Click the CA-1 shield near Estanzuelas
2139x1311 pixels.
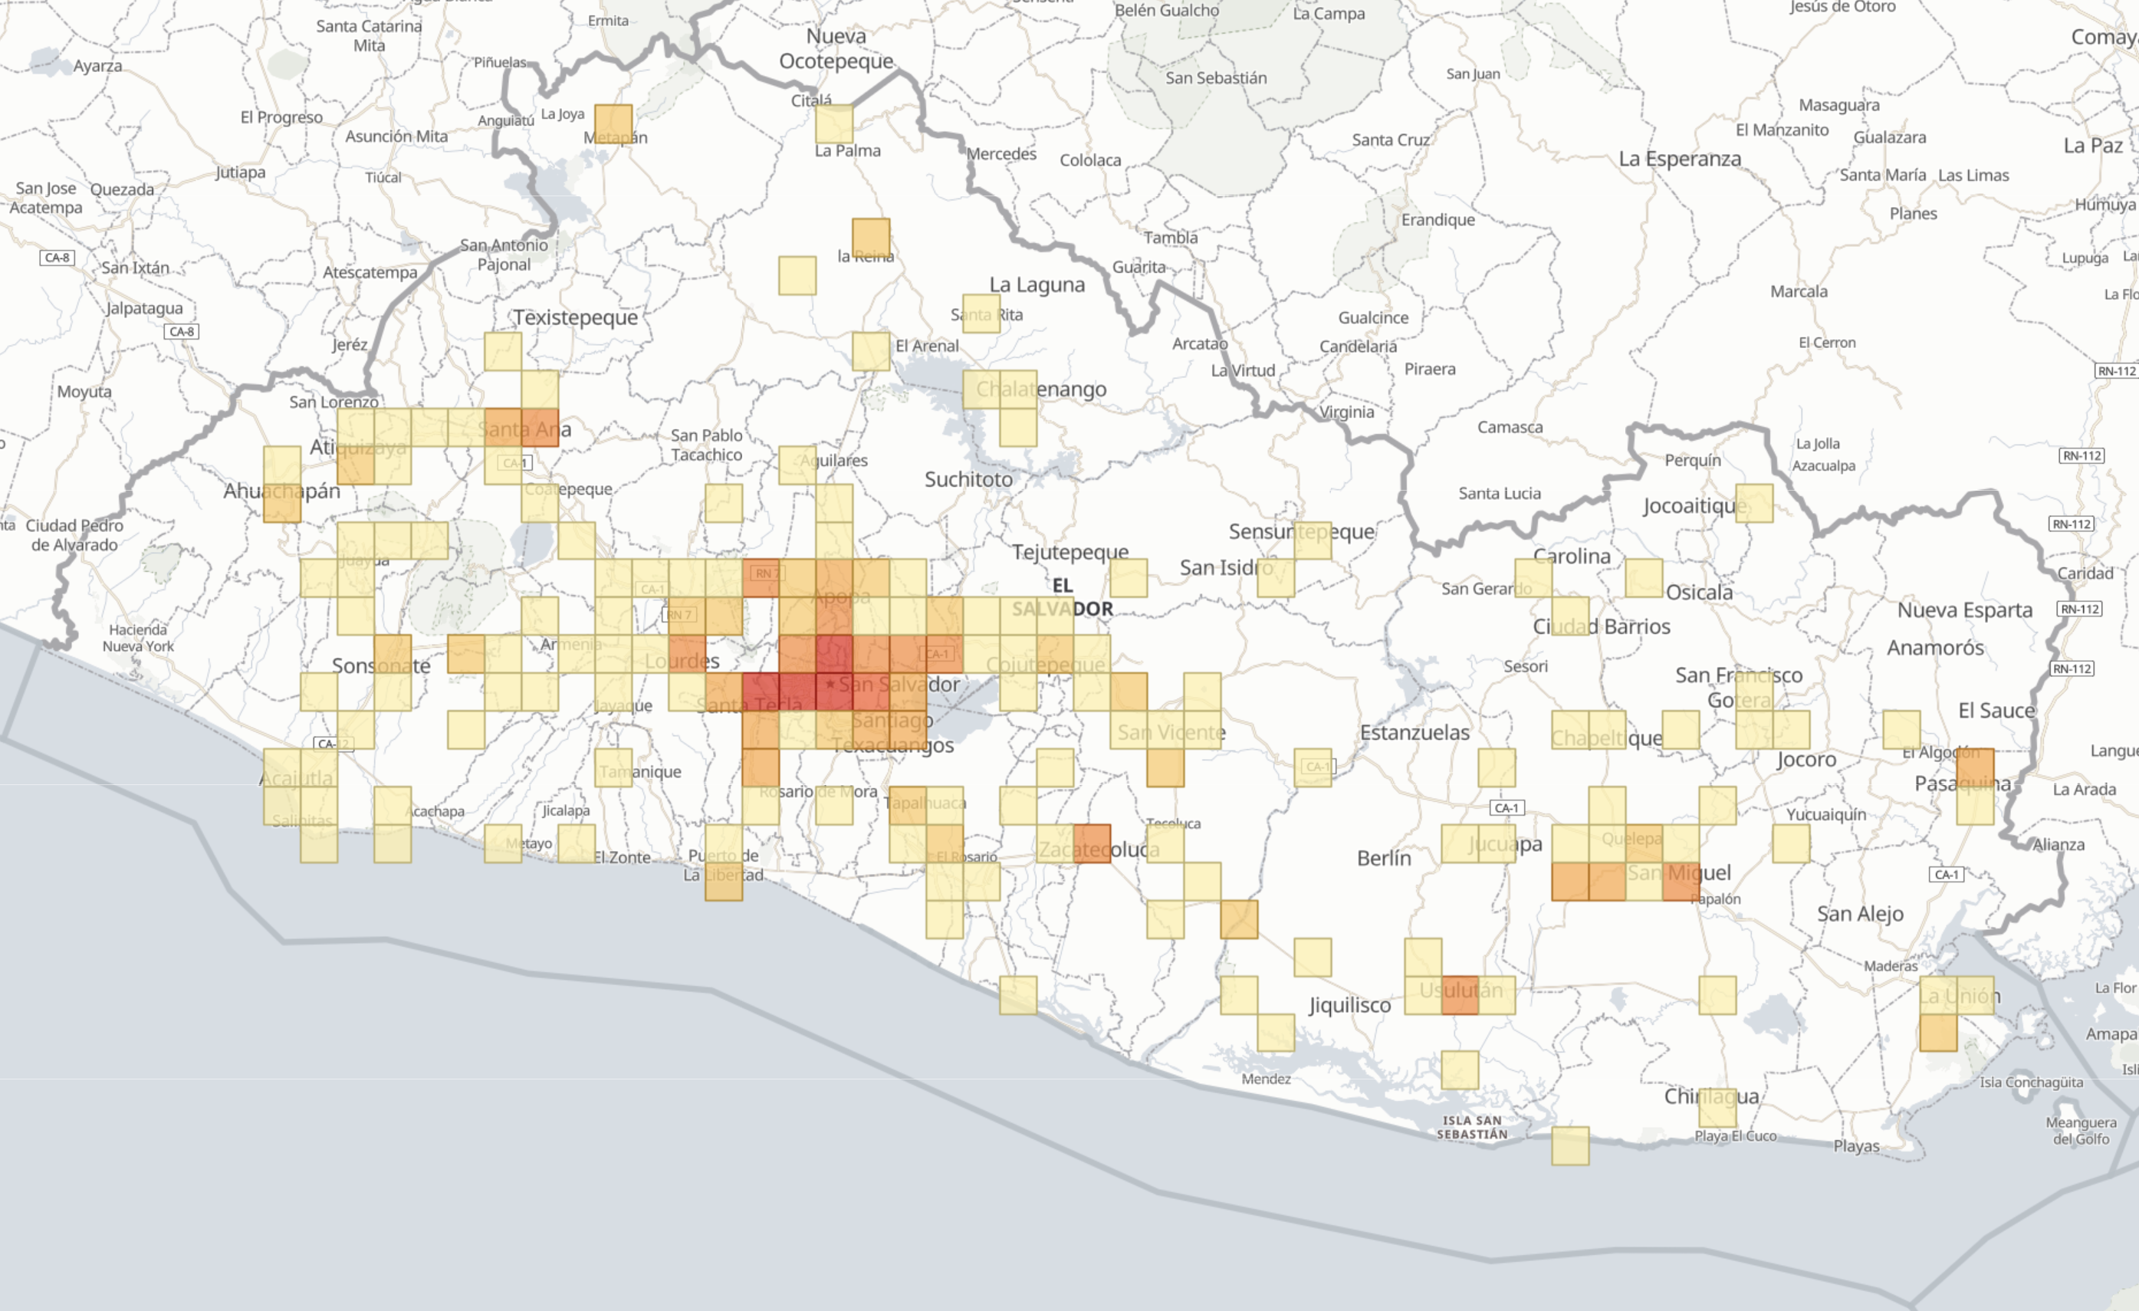point(1318,766)
